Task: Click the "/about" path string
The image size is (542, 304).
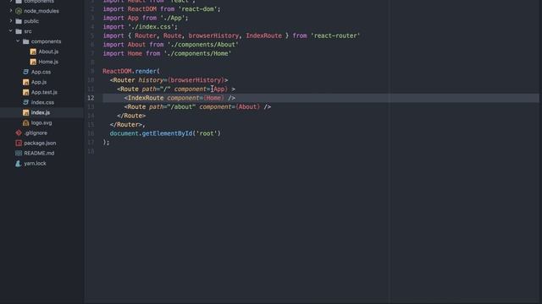Action: pos(181,107)
